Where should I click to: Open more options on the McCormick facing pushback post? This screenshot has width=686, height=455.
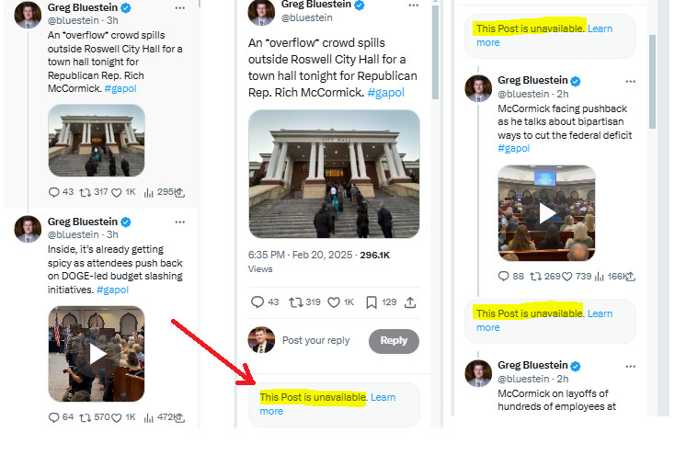(630, 81)
